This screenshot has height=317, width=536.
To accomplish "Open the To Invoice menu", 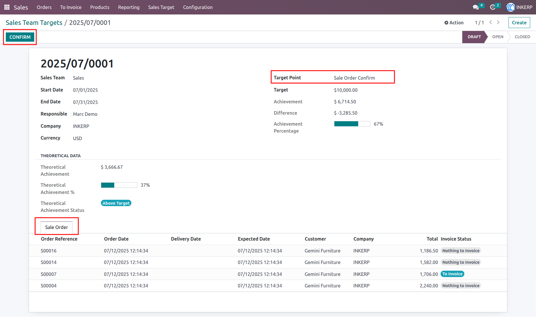I will (x=71, y=7).
